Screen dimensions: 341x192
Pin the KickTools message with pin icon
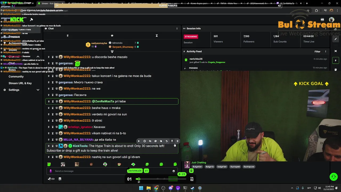coord(172,141)
